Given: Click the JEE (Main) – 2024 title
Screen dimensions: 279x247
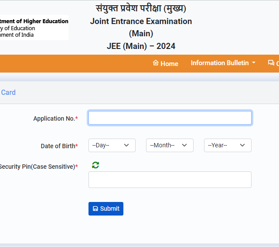Looking at the screenshot, I should (141, 46).
